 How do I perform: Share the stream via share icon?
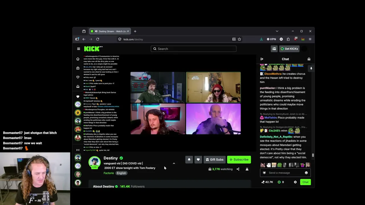(238, 169)
